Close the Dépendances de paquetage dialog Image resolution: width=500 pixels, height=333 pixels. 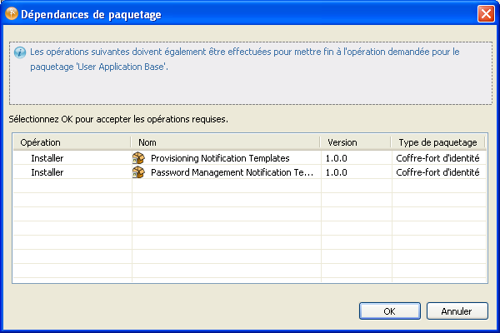pos(486,14)
